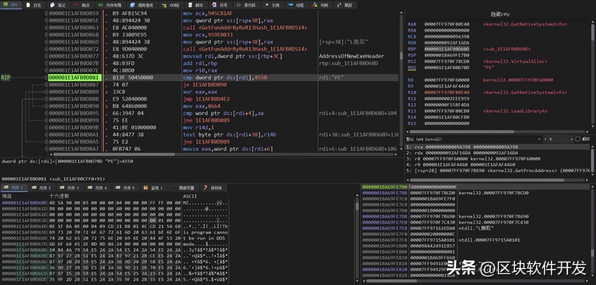Open the 日志 (Log) tab

(34, 5)
